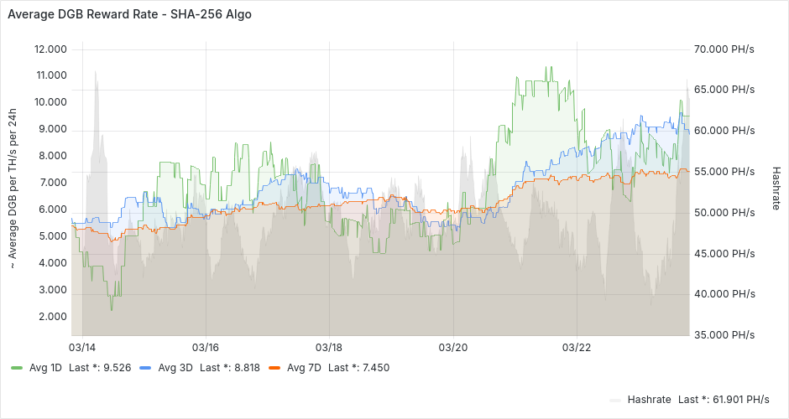Image resolution: width=789 pixels, height=419 pixels.
Task: Click the Avg 3D blue legend color swatch
Action: (x=145, y=368)
